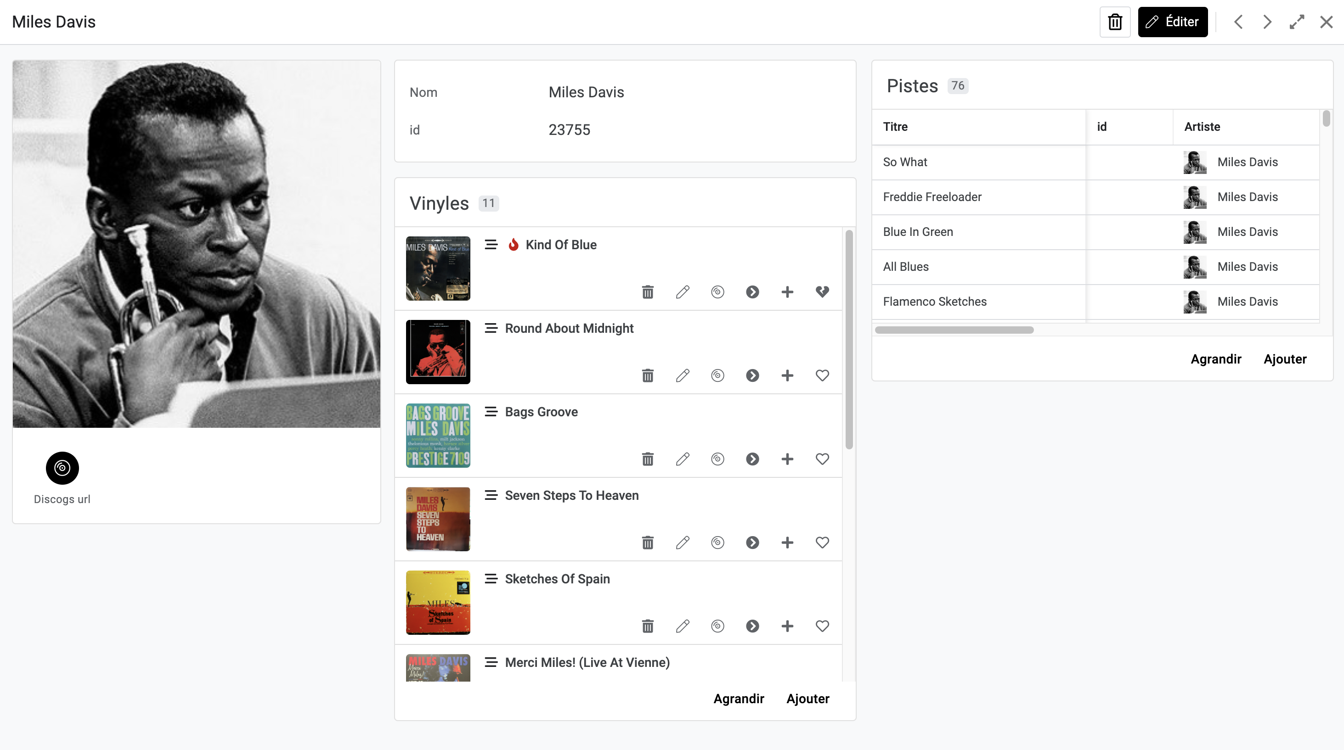Play Seven Steps To Heaven arrow icon
Screen dimensions: 1344x750
pyautogui.click(x=752, y=543)
